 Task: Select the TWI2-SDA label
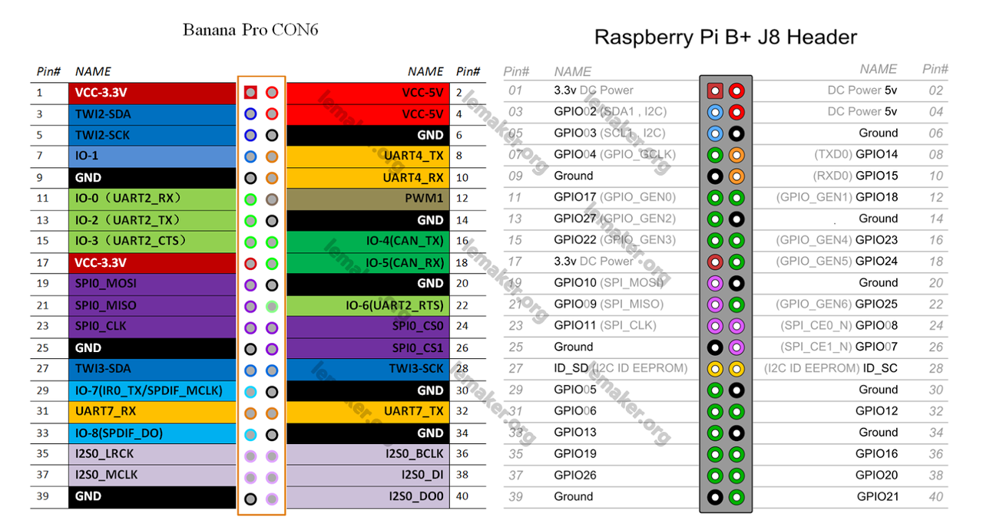[103, 114]
